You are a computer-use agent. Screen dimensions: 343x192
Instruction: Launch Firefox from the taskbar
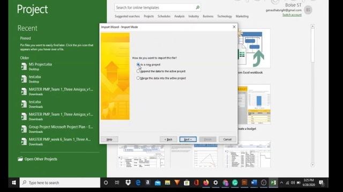point(206,182)
